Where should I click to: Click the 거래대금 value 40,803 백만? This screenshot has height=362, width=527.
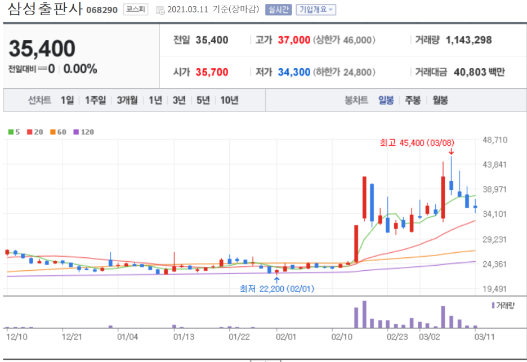point(479,72)
